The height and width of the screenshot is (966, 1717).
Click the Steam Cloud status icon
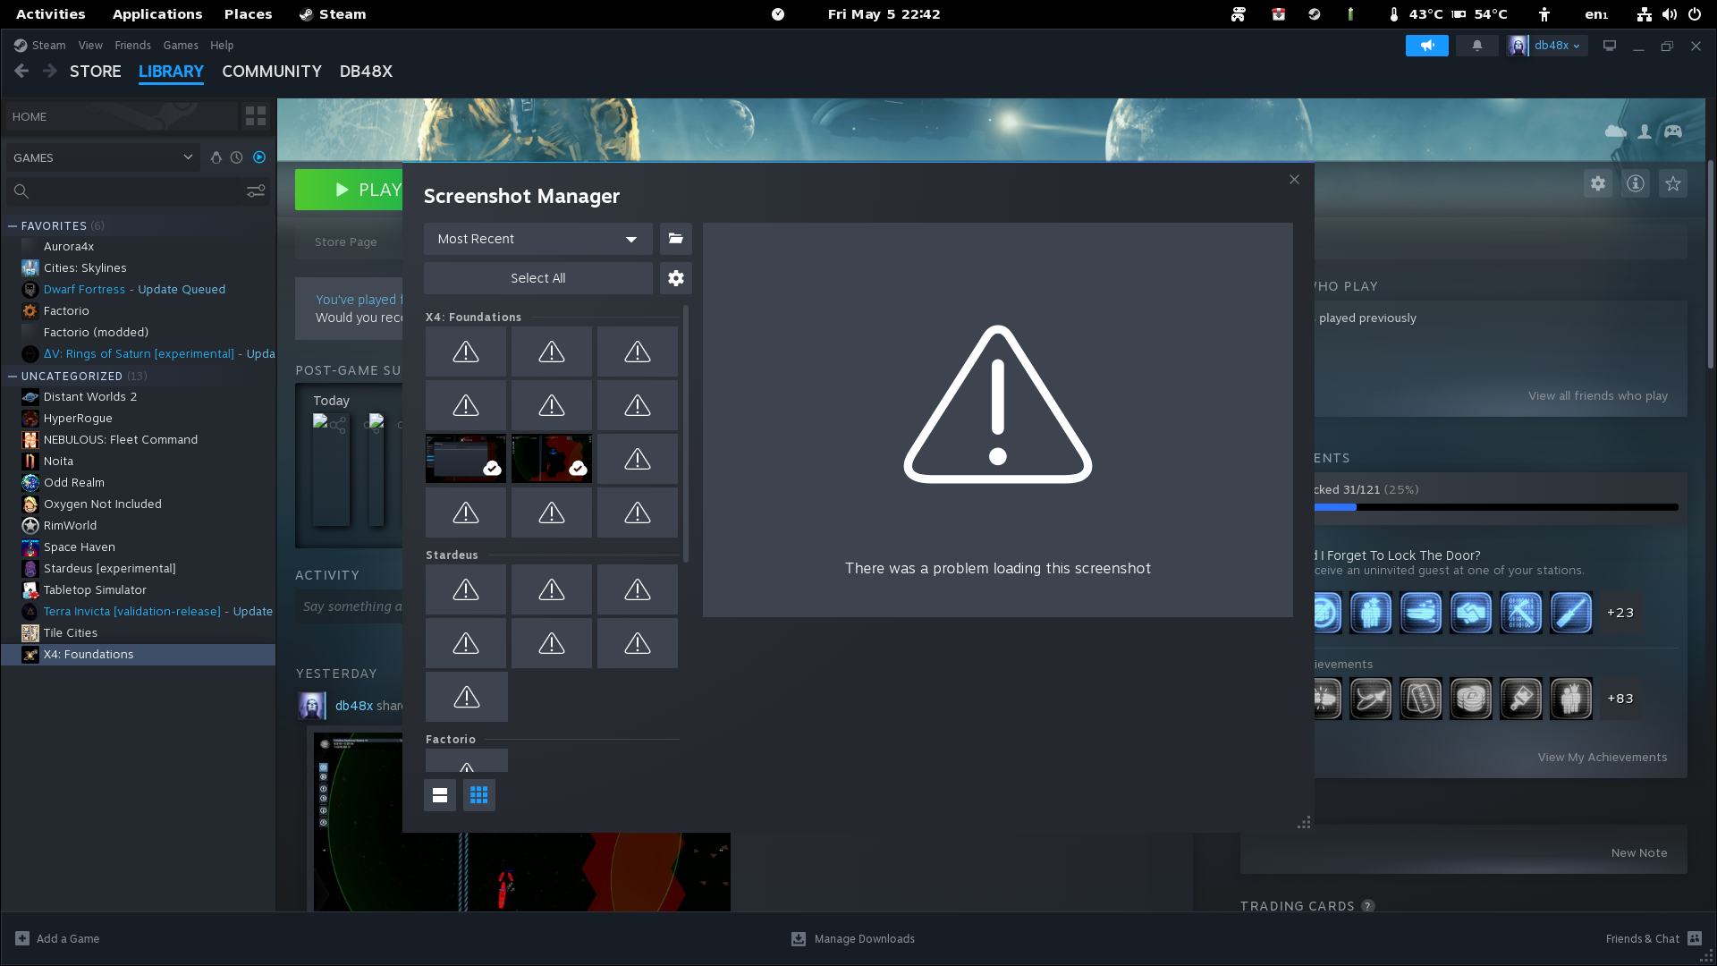(1615, 131)
